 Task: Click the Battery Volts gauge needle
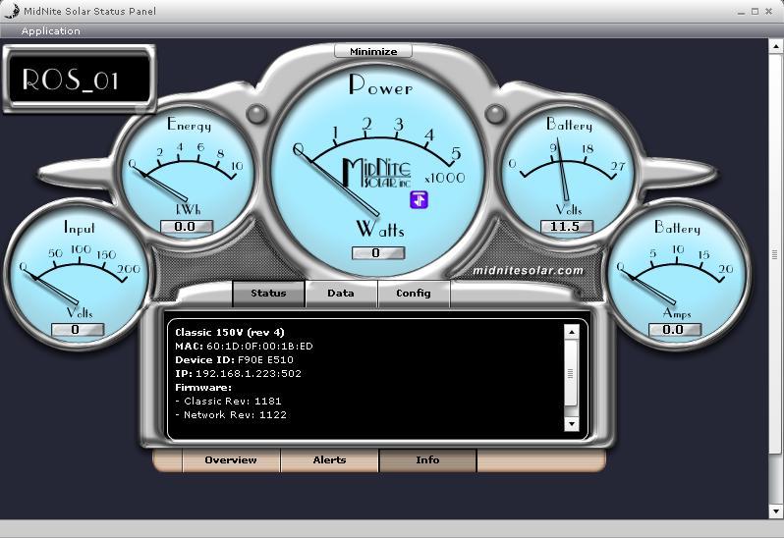[563, 171]
